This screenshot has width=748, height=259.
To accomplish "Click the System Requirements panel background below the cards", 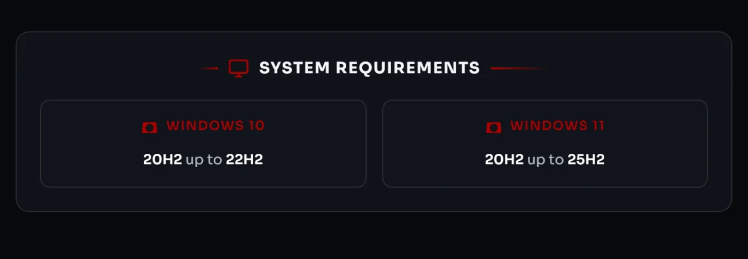I will pos(374,200).
